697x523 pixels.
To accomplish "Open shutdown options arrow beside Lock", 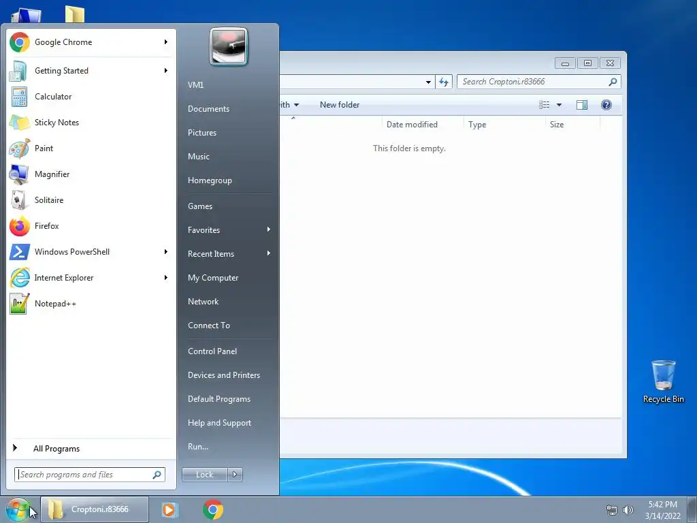I will (235, 475).
